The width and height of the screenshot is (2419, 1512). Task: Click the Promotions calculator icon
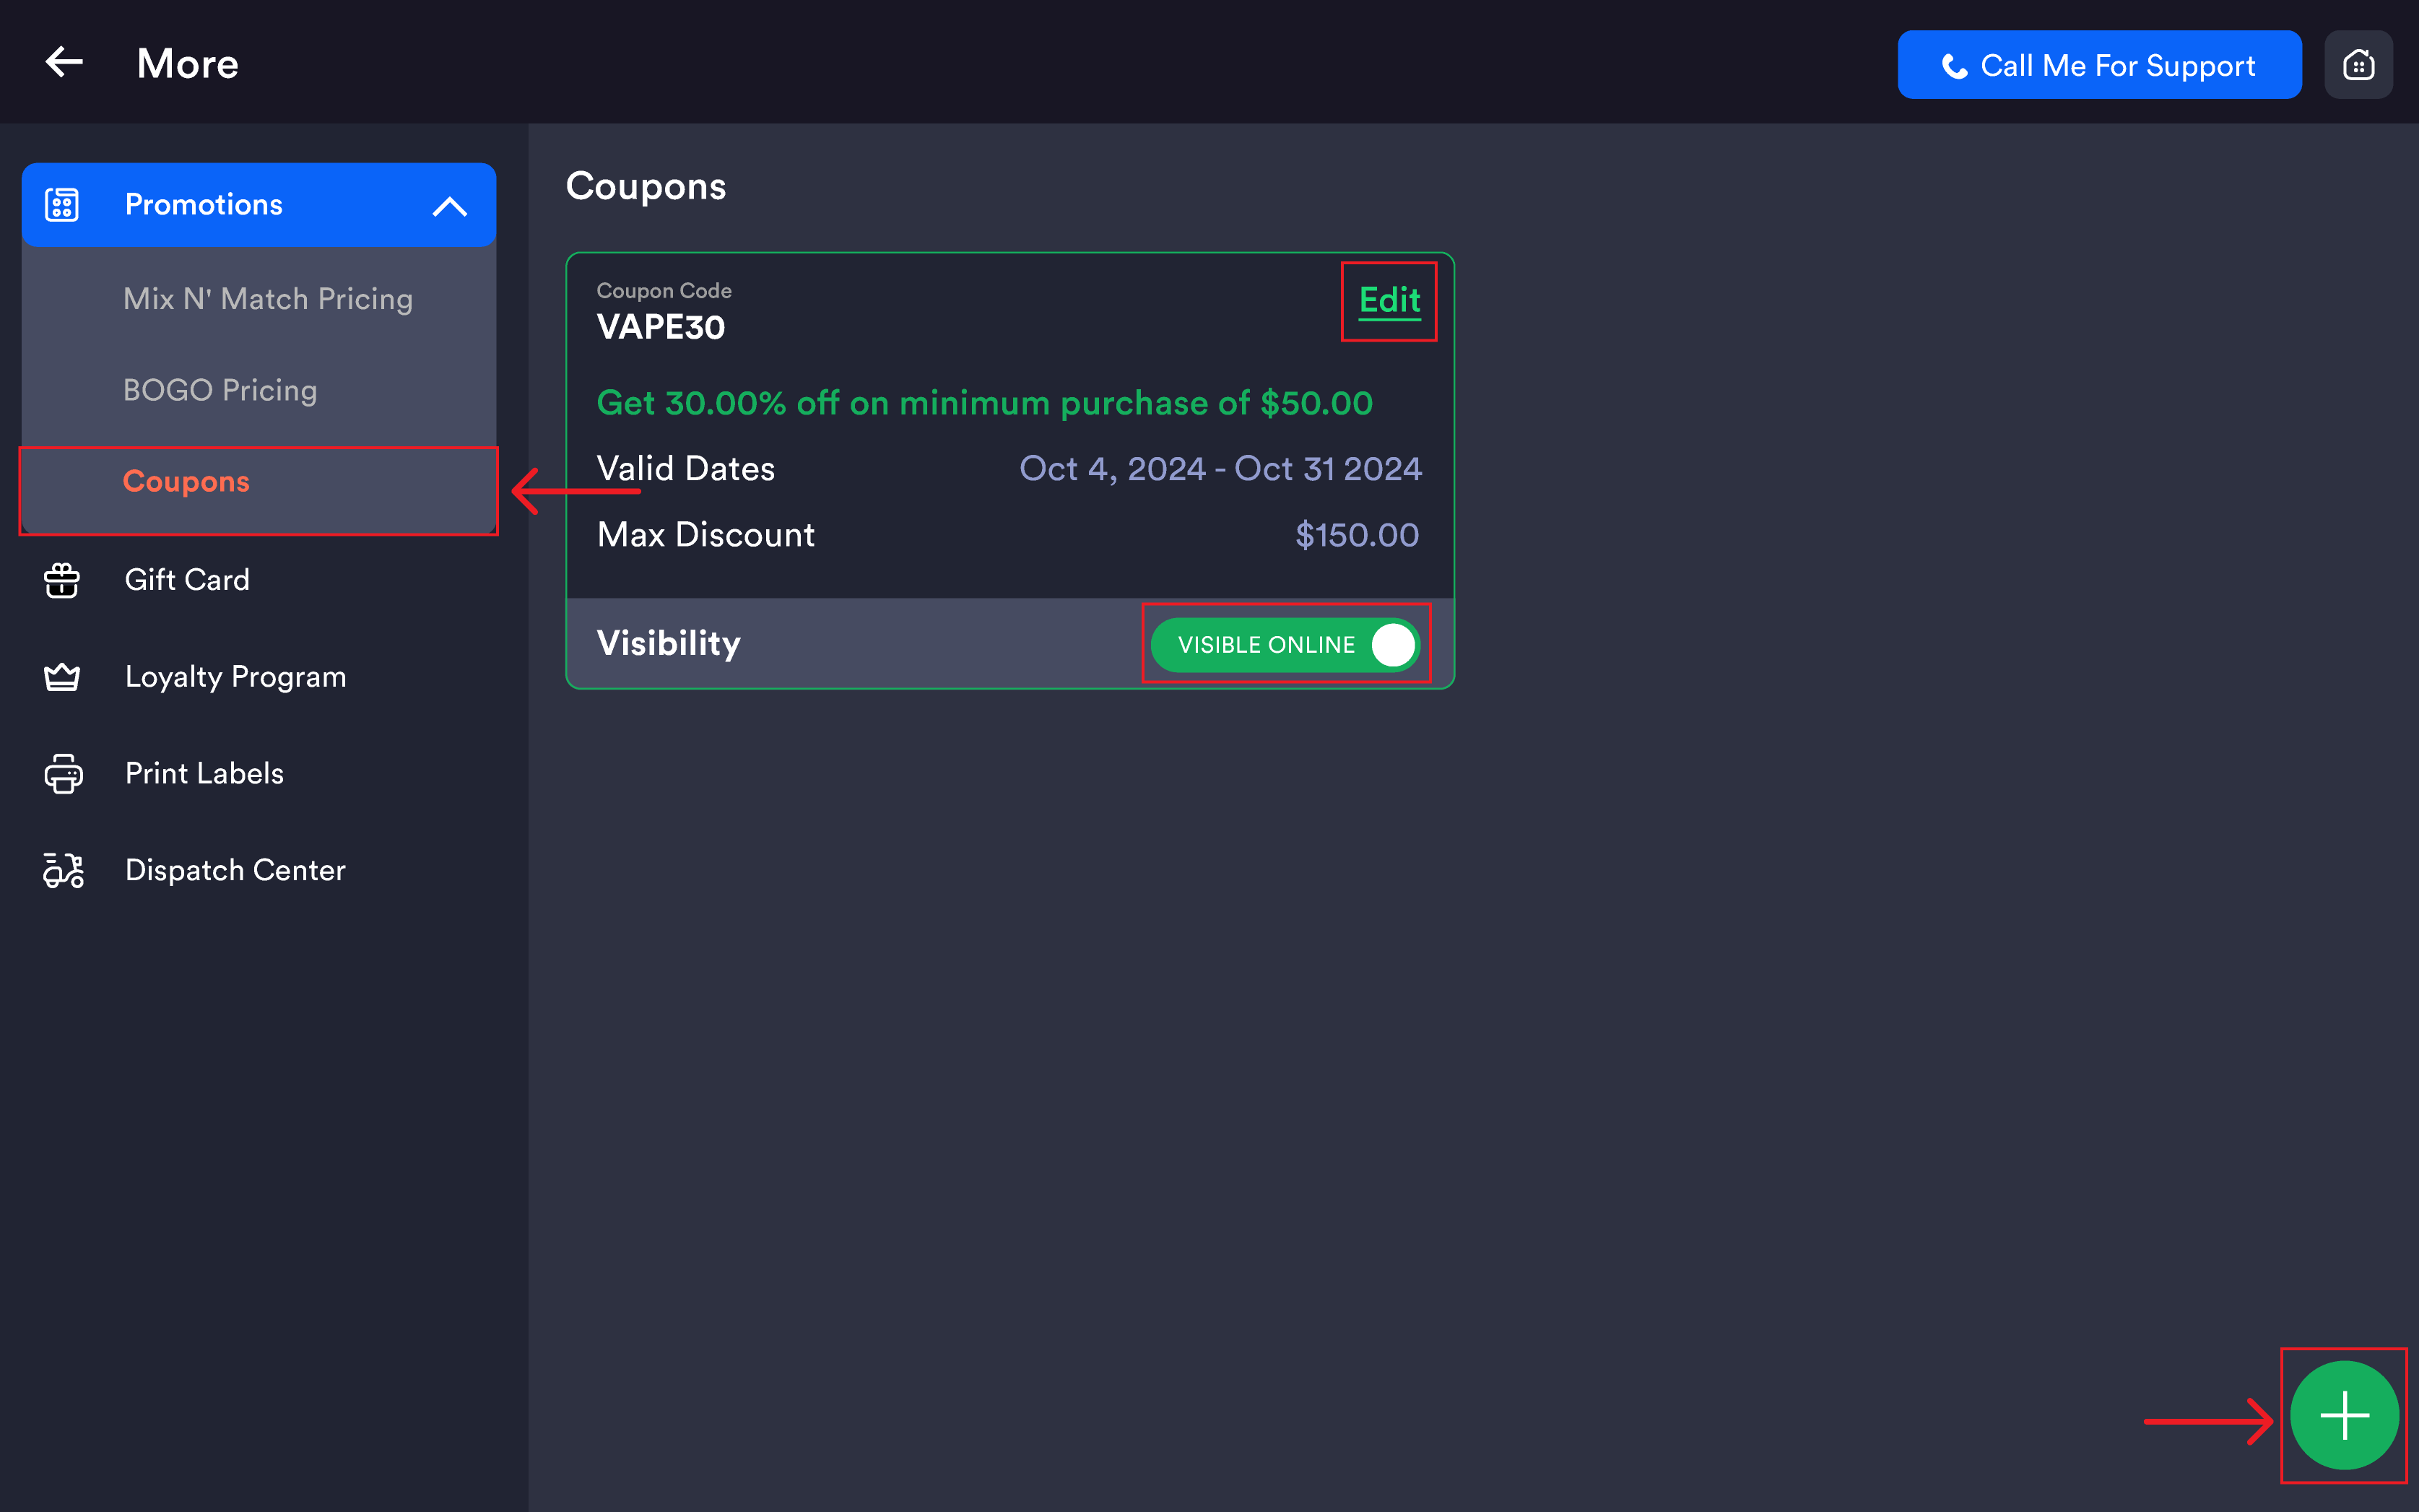coord(62,204)
